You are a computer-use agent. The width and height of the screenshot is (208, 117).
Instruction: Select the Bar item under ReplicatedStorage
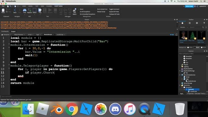(186, 73)
